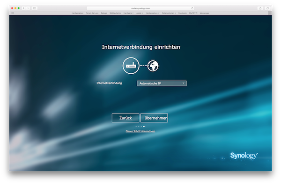The height and width of the screenshot is (184, 281).
Task: Expand the Hardware bookmark folder
Action: [x=128, y=13]
